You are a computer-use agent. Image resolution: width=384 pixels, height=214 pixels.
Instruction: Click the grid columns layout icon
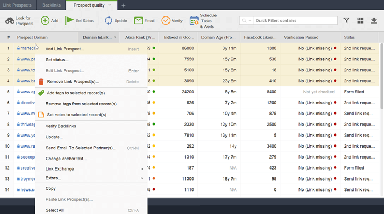360,20
